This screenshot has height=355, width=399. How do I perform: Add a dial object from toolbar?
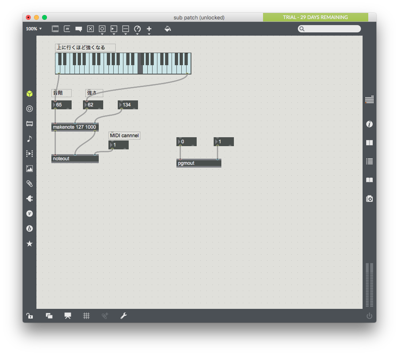(x=138, y=29)
